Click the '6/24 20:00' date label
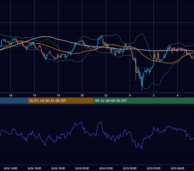The image size is (194, 171). point(82,168)
